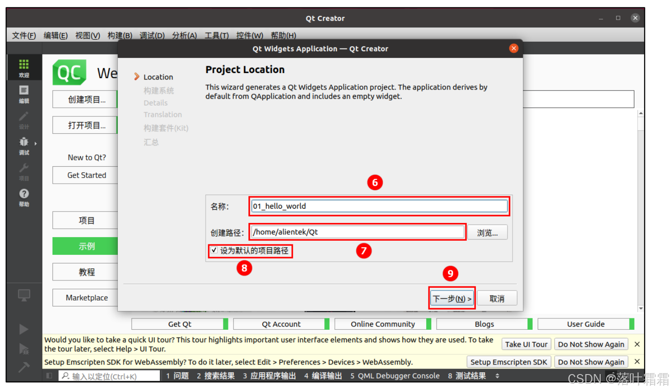Click the Next button in the wizard
This screenshot has height=391, width=671.
coord(452,298)
